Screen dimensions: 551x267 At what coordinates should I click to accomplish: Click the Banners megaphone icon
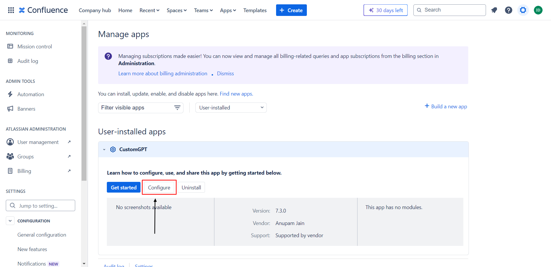[x=10, y=109]
